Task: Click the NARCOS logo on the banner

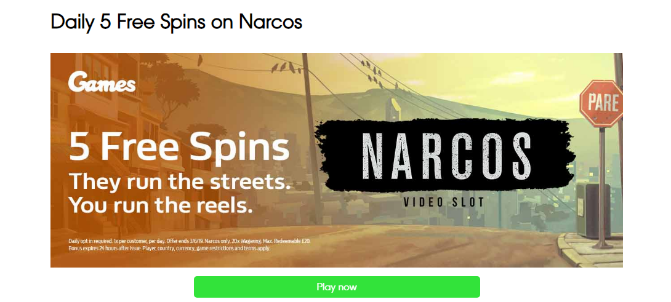Action: [x=446, y=155]
